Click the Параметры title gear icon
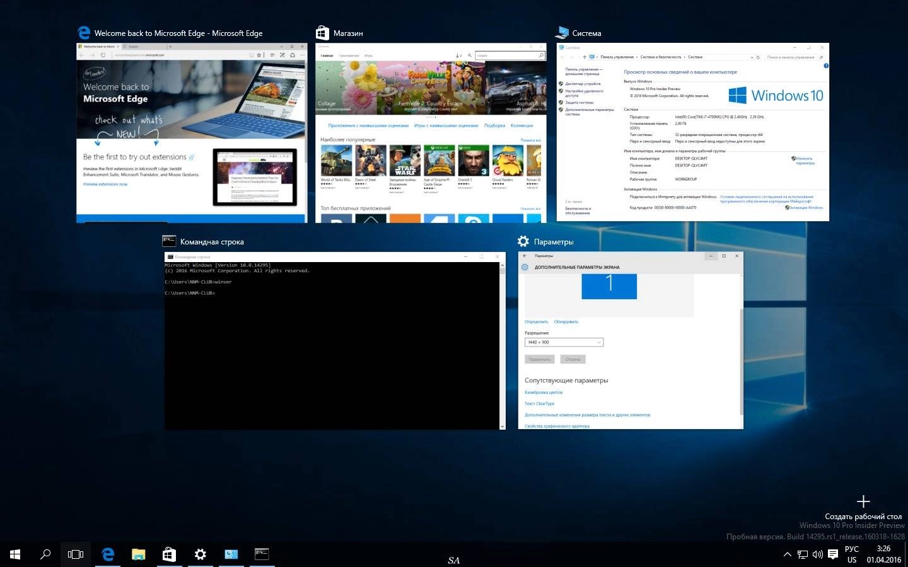Viewport: 908px width, 567px height. tap(523, 241)
